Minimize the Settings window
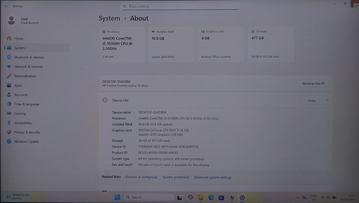The image size is (359, 203). pyautogui.click(x=334, y=4)
